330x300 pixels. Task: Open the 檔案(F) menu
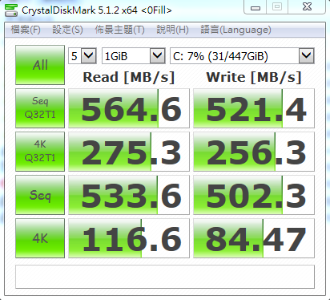click(26, 30)
